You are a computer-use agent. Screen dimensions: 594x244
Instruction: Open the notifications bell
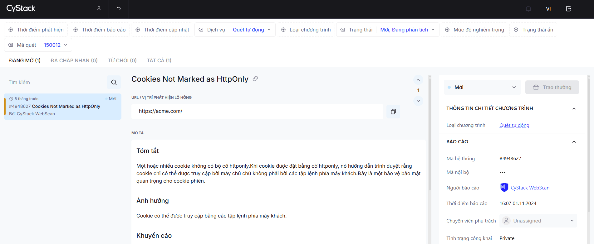pyautogui.click(x=528, y=9)
